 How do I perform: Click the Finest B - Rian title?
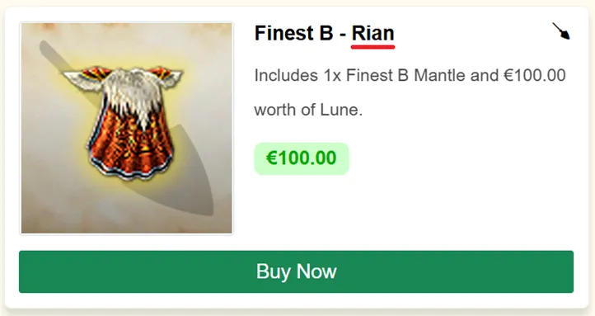325,33
